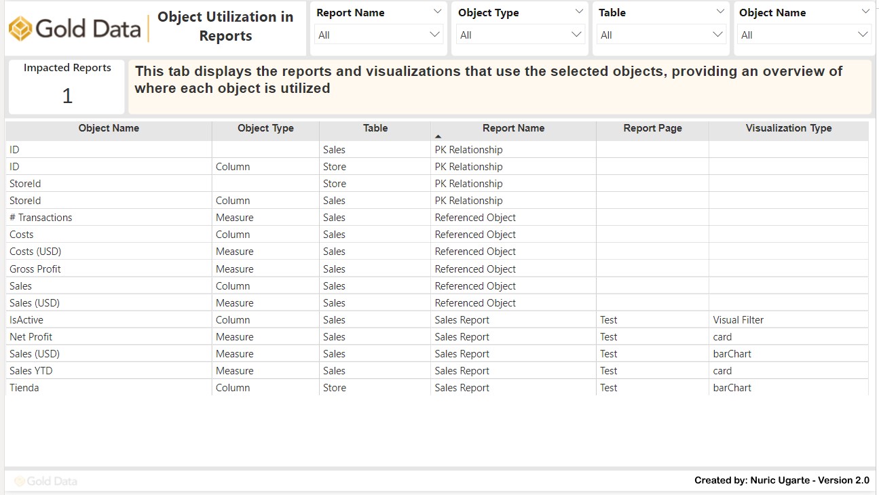
Task: Open the Object Type 'All' dropdown
Action: click(x=520, y=35)
